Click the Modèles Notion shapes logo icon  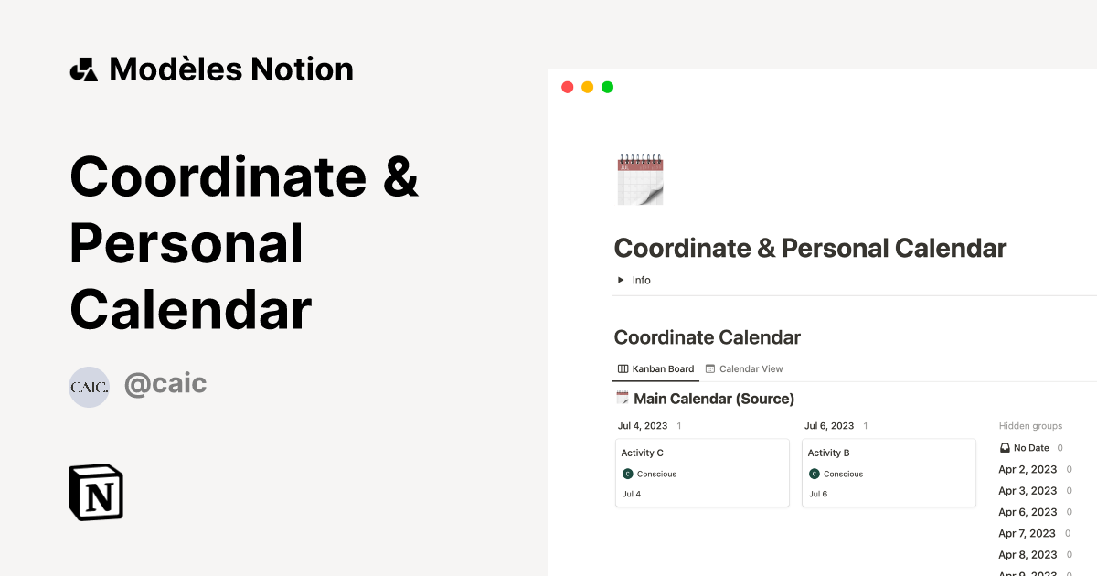(x=84, y=69)
